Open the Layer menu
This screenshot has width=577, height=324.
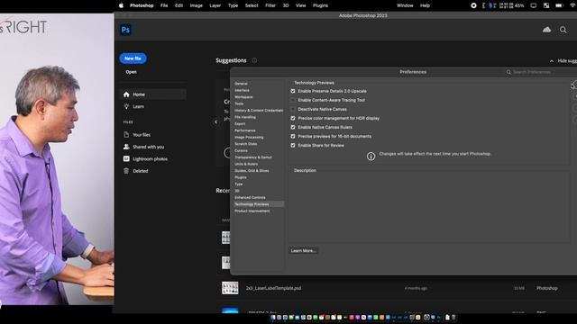215,5
